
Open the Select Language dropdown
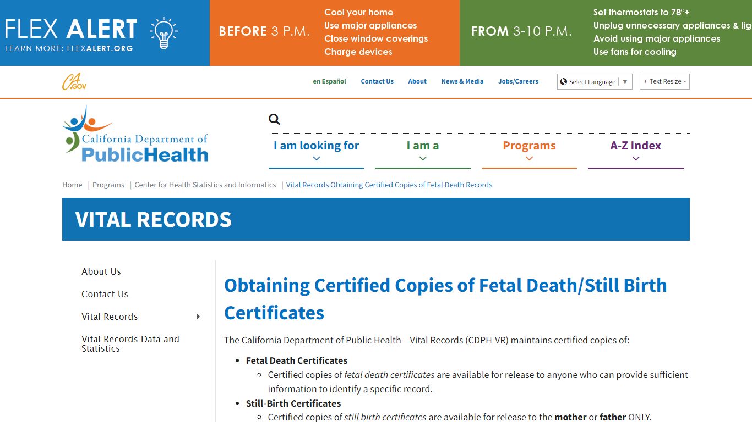point(595,81)
